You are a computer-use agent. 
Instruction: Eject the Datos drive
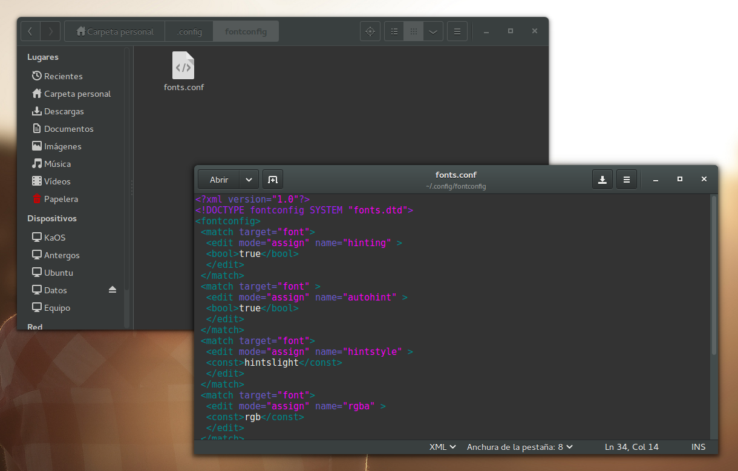(113, 290)
